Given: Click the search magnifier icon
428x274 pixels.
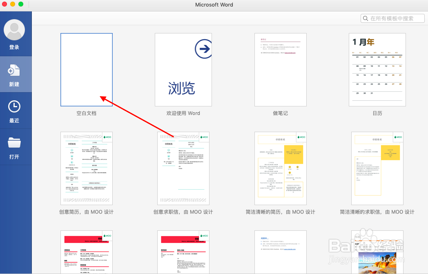Looking at the screenshot, I should [366, 18].
